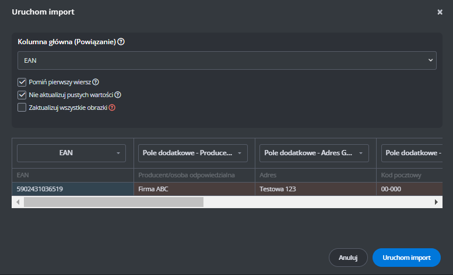Screen dimensions: 453x275
Task: Click the horizontal scrollbar thumb
Action: [114, 202]
